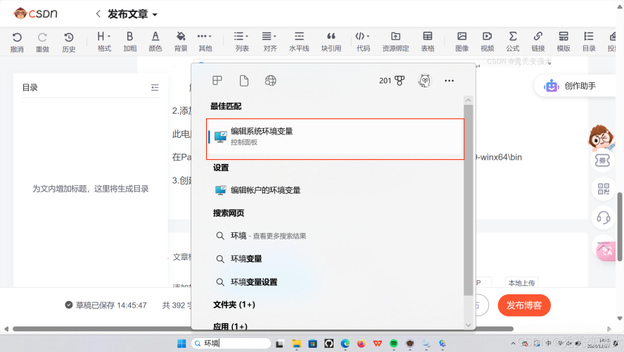
Task: Expand the Other (其他) options dropdown
Action: point(205,42)
